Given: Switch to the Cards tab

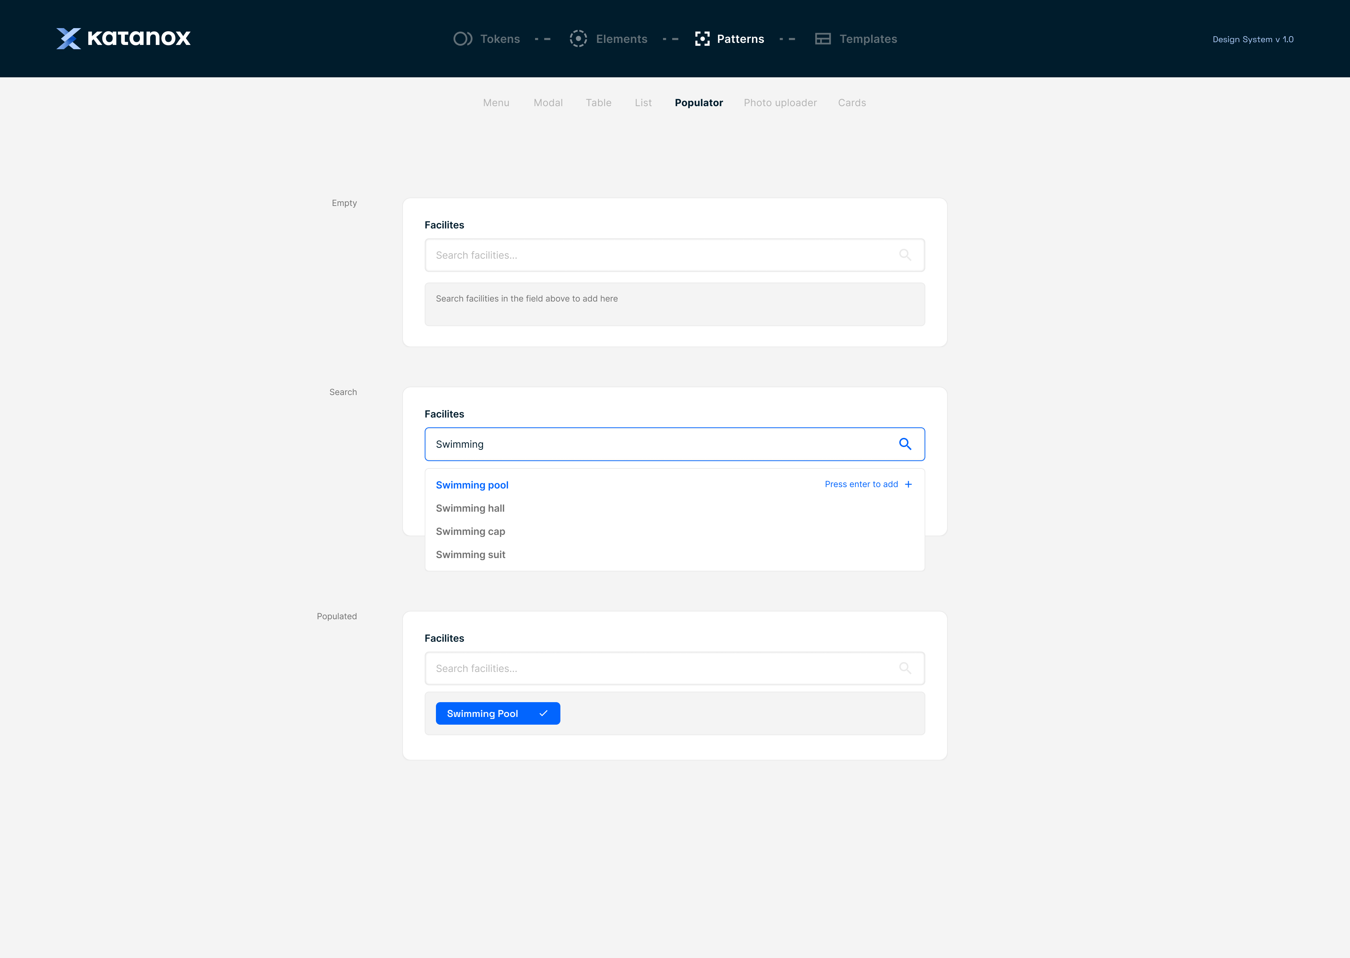Looking at the screenshot, I should [x=852, y=103].
